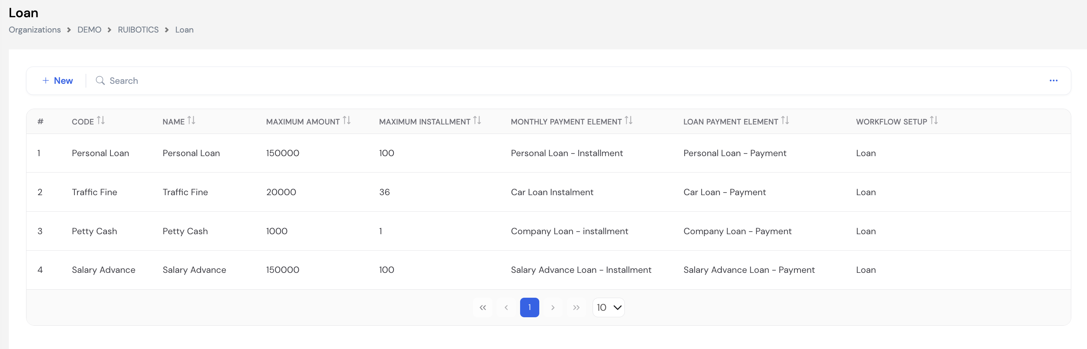Go to last page double-chevron

click(x=576, y=307)
